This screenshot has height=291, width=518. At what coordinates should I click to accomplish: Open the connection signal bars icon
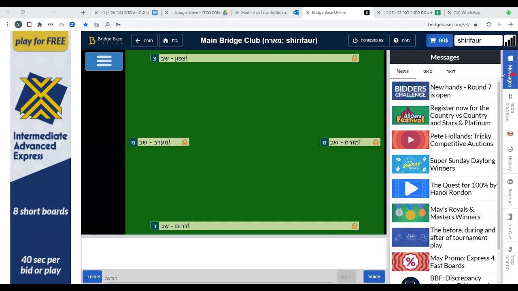510,40
